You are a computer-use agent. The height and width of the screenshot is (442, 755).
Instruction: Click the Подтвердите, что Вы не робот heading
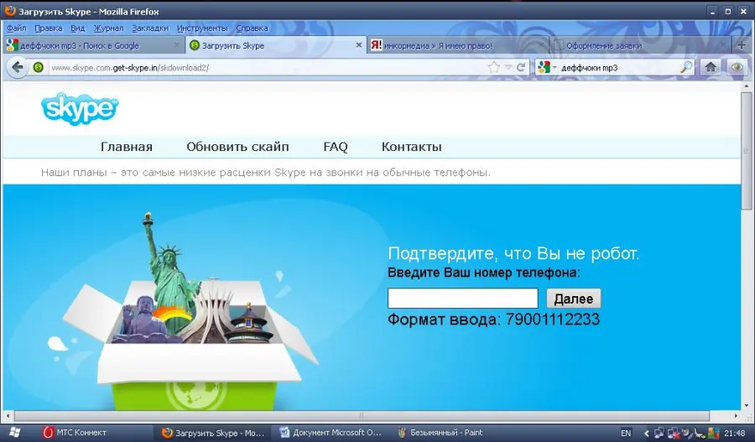tap(513, 254)
